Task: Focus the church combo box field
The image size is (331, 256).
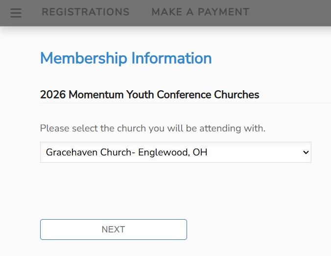Action: click(175, 153)
